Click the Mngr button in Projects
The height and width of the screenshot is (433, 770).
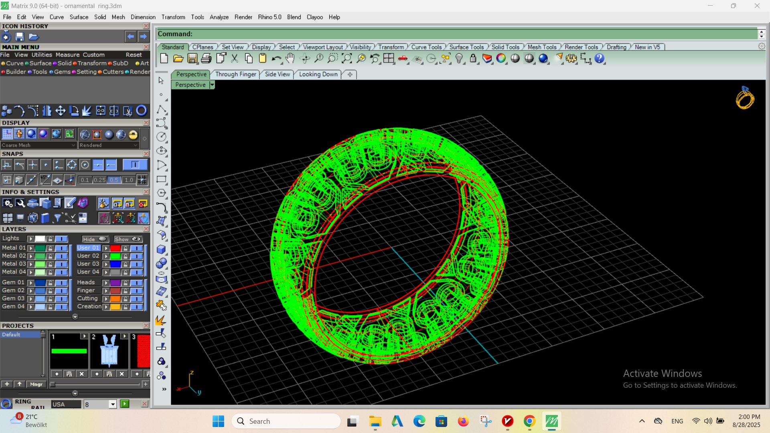pos(36,384)
